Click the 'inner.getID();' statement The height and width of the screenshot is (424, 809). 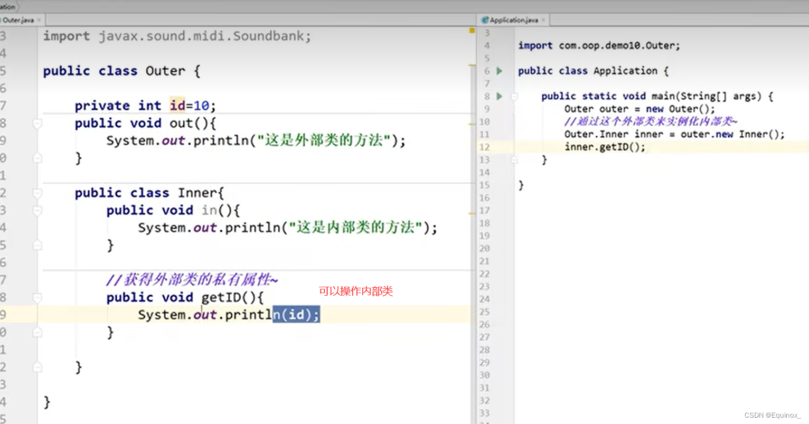[605, 147]
